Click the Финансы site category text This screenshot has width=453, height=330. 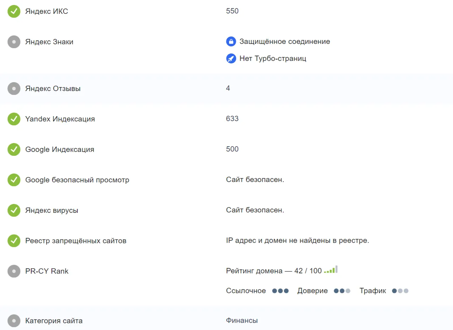(x=242, y=321)
